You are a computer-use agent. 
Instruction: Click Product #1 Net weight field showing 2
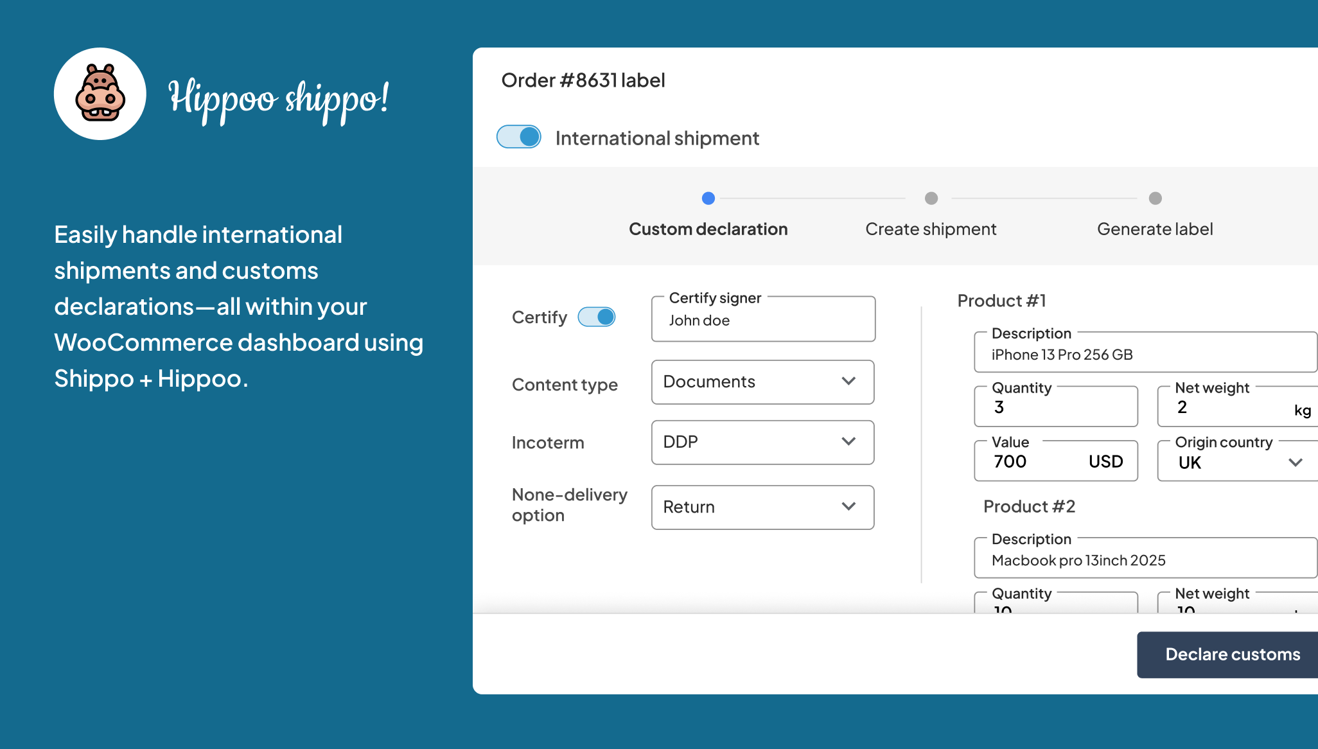1238,406
